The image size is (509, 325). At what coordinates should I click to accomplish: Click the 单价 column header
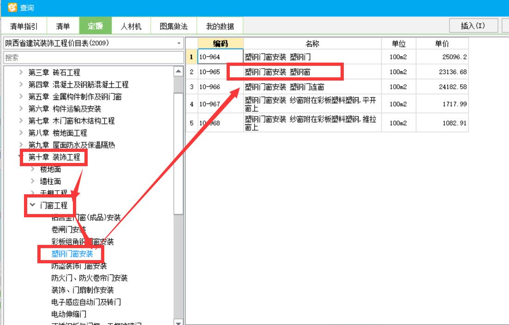point(442,43)
